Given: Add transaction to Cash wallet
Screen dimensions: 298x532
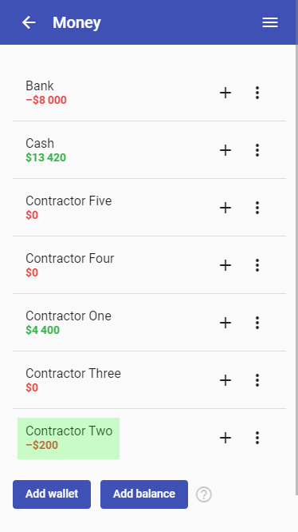Looking at the screenshot, I should [225, 150].
